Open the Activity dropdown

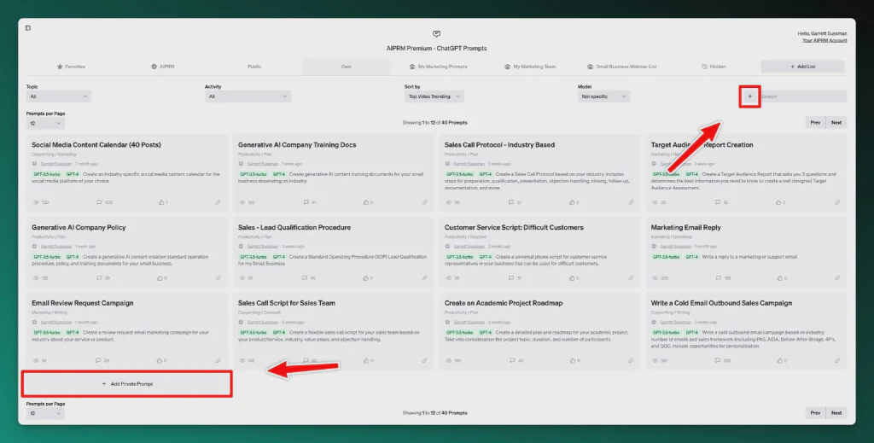point(248,96)
